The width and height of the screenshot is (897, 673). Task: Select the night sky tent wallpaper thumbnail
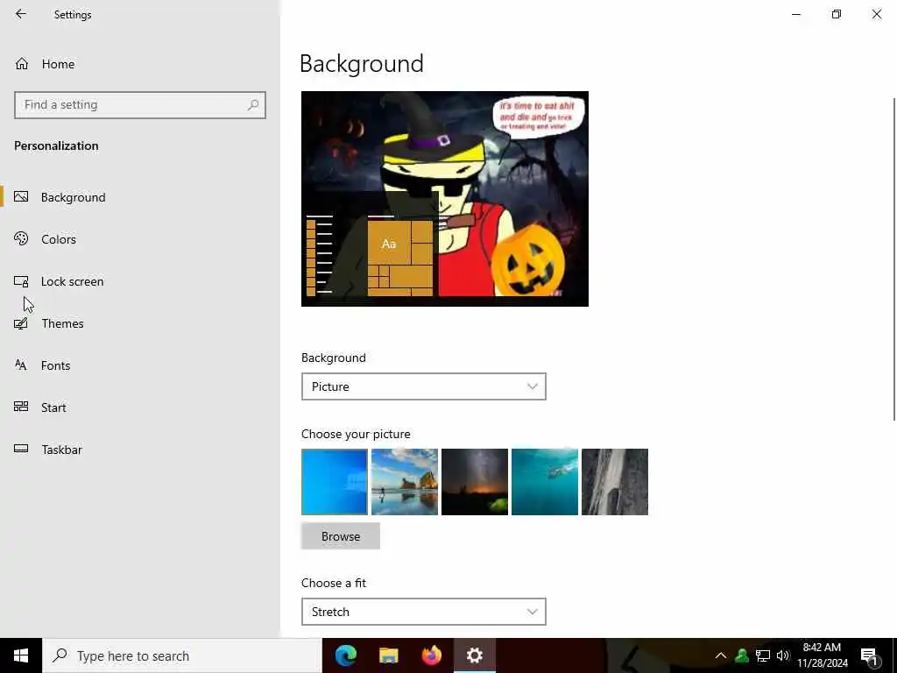pyautogui.click(x=474, y=482)
